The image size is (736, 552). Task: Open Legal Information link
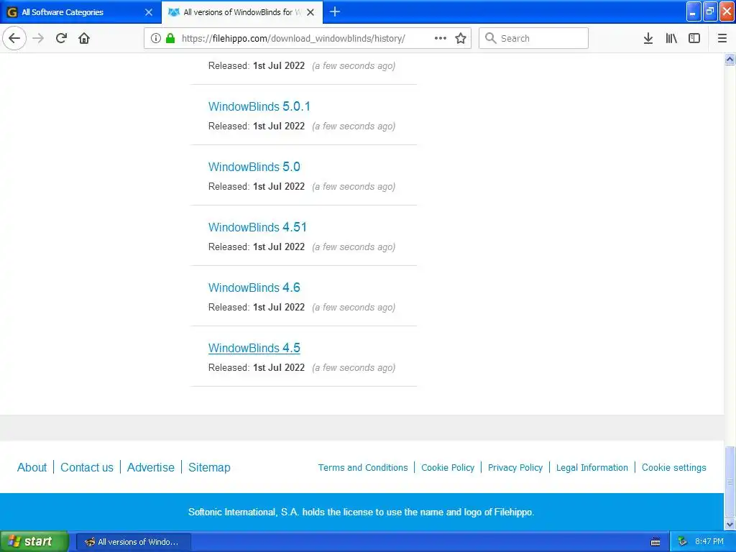click(x=592, y=467)
